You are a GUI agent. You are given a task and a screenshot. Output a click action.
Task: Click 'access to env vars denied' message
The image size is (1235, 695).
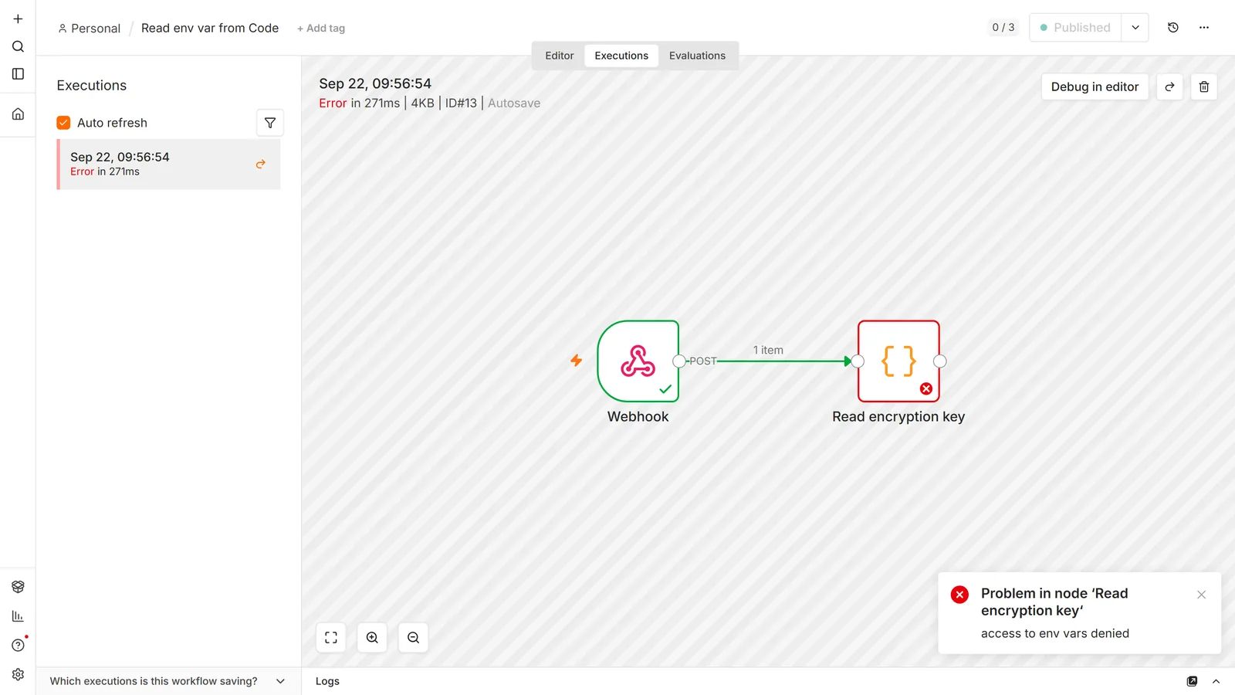coord(1055,633)
